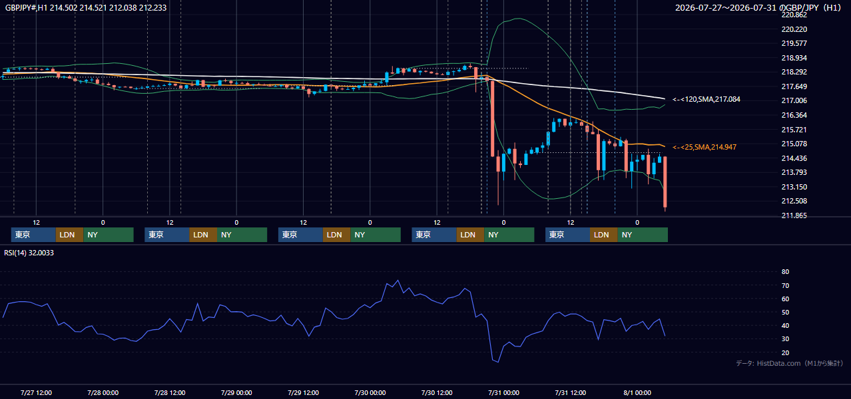
Task: Select the 25 SMA 214.947 label
Action: coord(705,147)
